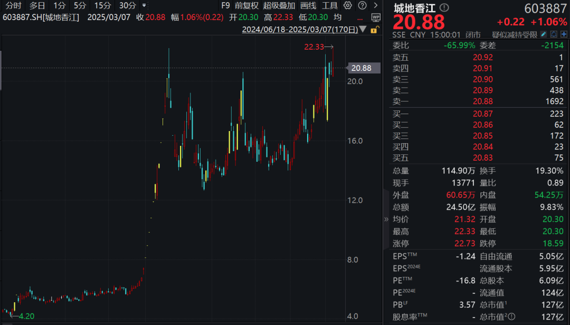
Task: Open the date range dropdown triangle
Action: point(363,29)
